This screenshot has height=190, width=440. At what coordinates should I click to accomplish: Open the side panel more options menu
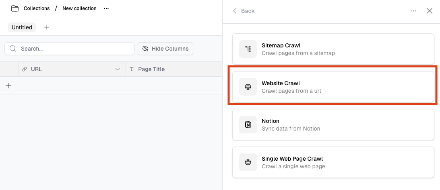(413, 11)
